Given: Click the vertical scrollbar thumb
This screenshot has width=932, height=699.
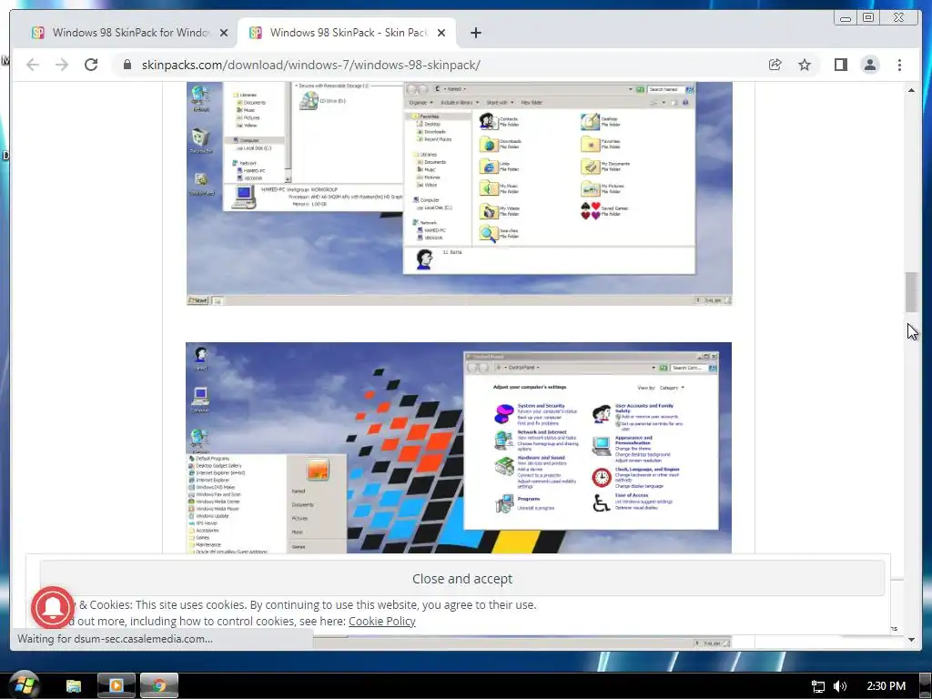Looking at the screenshot, I should coord(911,292).
